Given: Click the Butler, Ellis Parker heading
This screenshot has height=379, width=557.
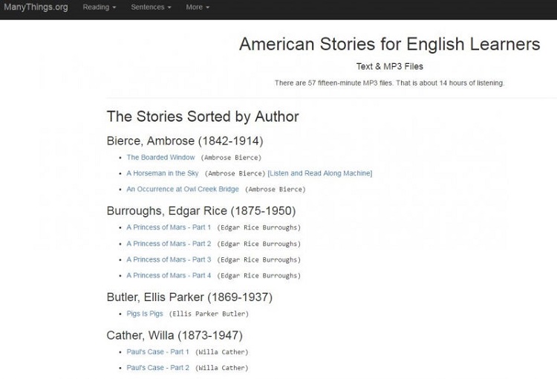Looking at the screenshot, I should [x=189, y=297].
